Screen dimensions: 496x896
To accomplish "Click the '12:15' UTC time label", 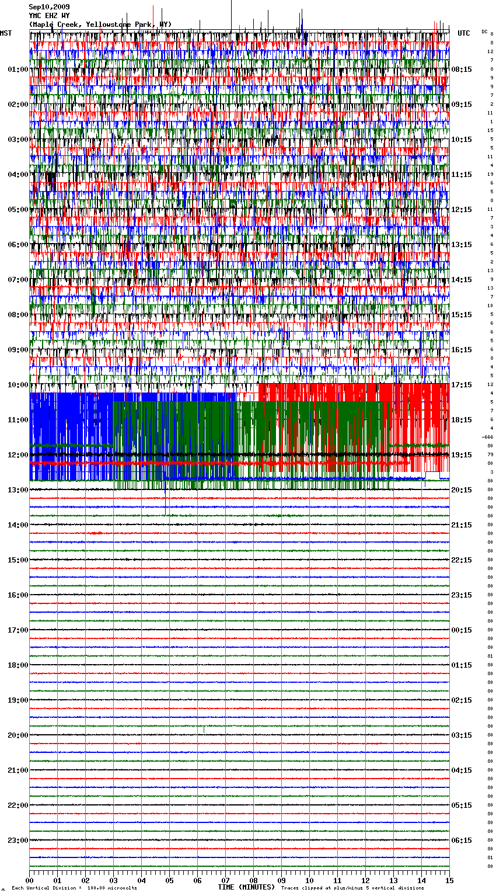I will [462, 210].
